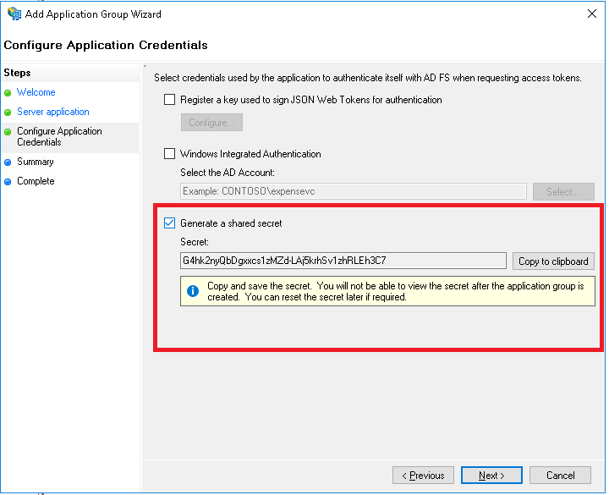Click the blue bullet beside Summary step
Screen dimensions: 609x495
point(8,162)
